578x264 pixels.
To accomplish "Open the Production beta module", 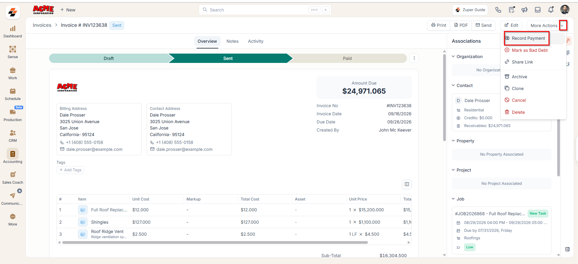I will click(13, 115).
